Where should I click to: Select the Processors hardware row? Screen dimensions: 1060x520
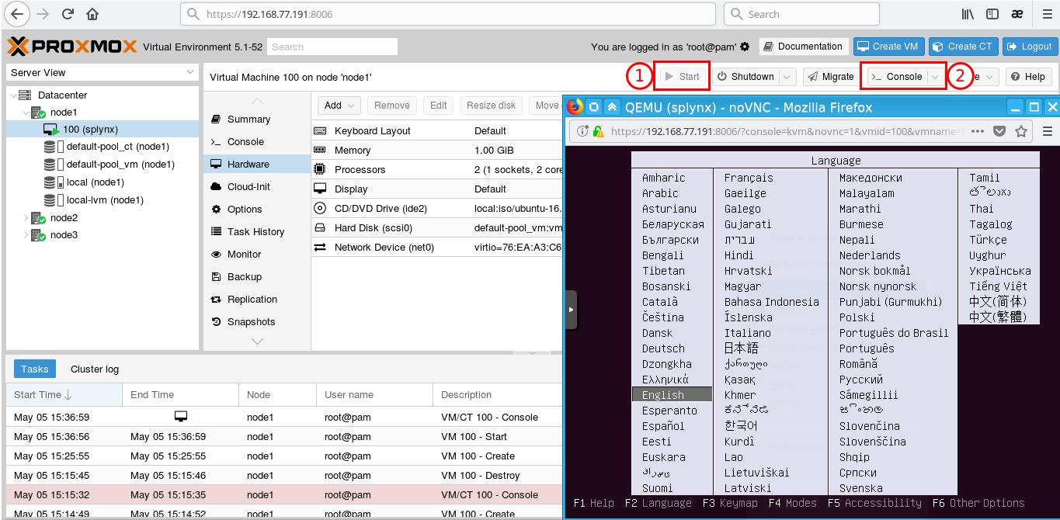coord(436,170)
